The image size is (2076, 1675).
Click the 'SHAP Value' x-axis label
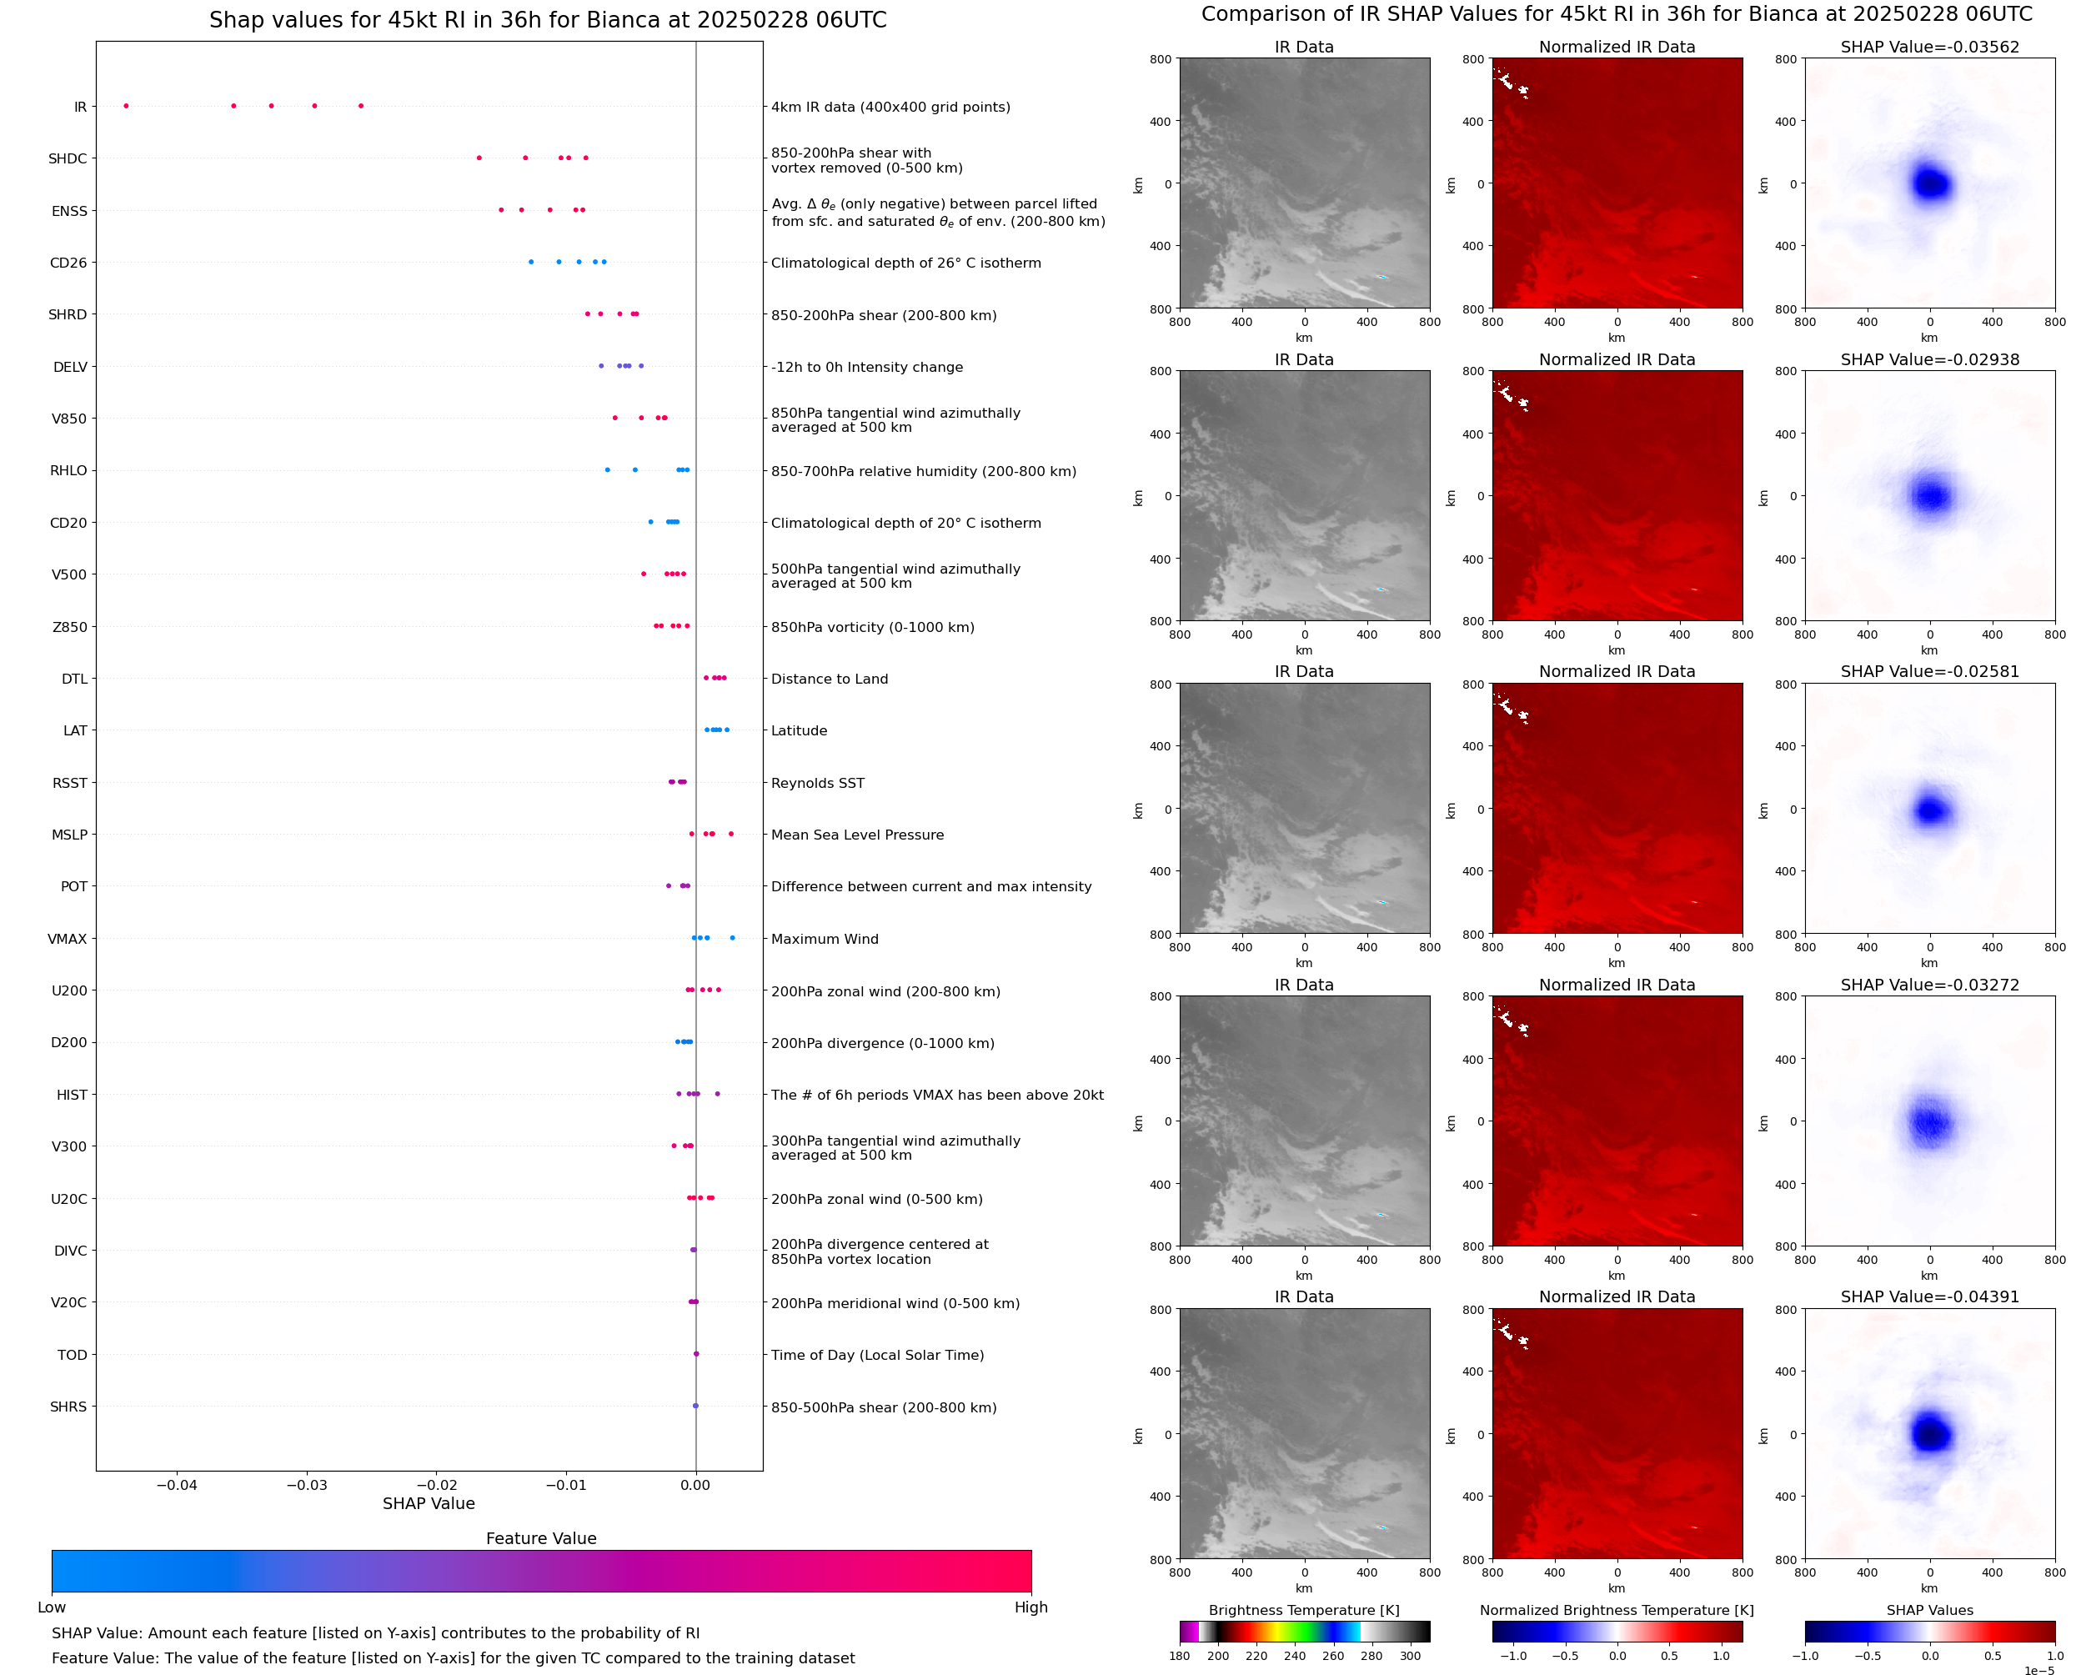click(429, 1503)
